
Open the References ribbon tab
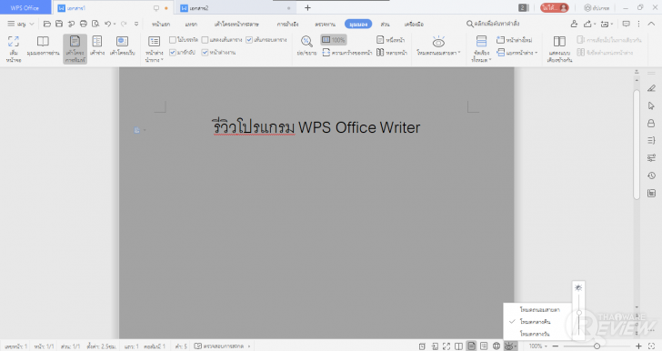(x=287, y=24)
